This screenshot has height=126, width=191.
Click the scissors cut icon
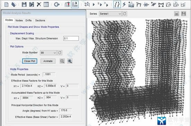(x=39, y=4)
